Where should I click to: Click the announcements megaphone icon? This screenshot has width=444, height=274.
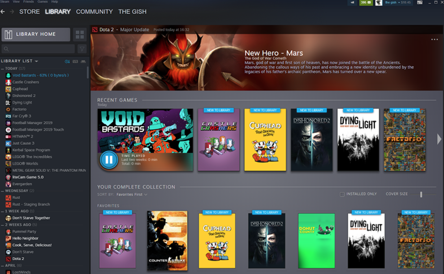352,3
